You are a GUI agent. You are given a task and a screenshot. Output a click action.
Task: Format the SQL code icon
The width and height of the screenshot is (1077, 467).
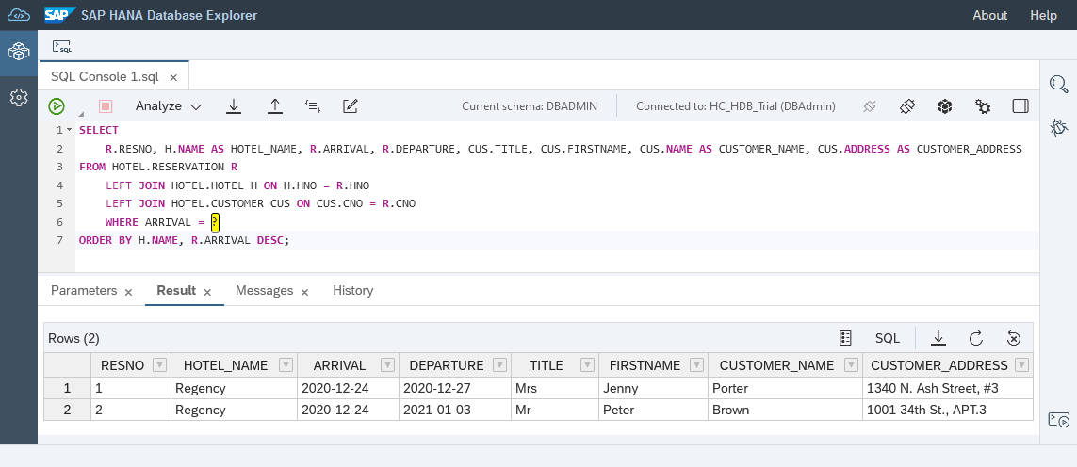coord(313,105)
